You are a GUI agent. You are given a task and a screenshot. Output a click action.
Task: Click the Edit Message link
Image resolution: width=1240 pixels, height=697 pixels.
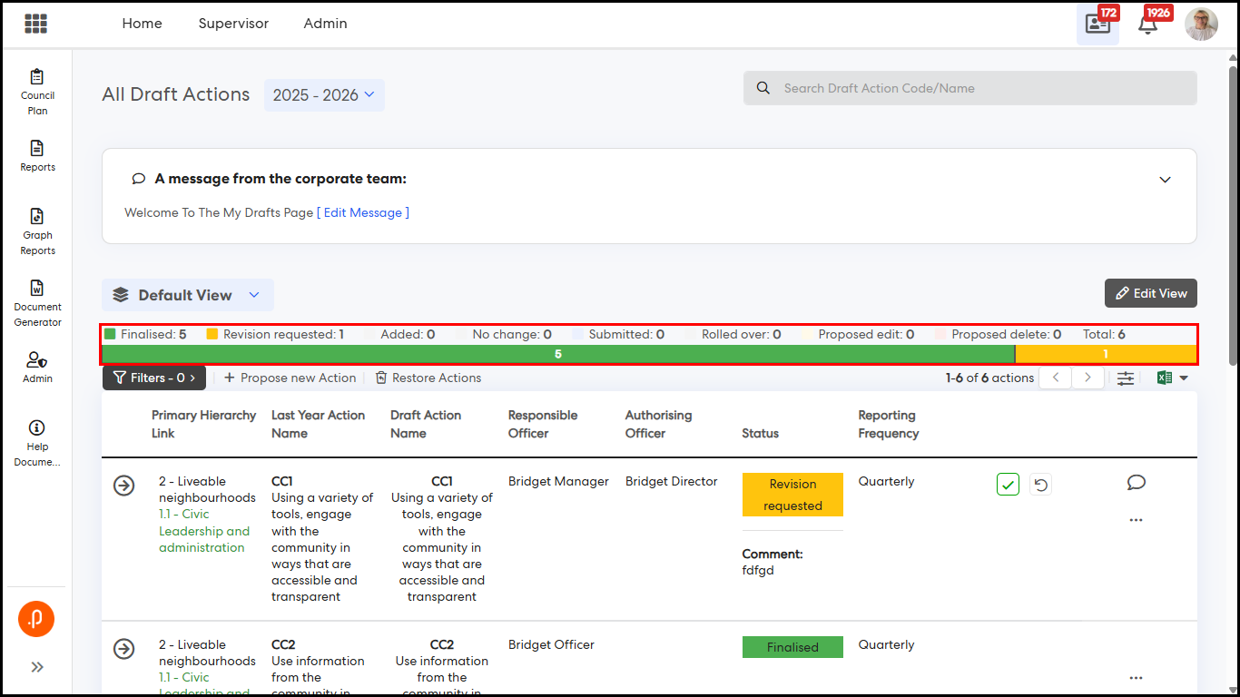(x=363, y=212)
